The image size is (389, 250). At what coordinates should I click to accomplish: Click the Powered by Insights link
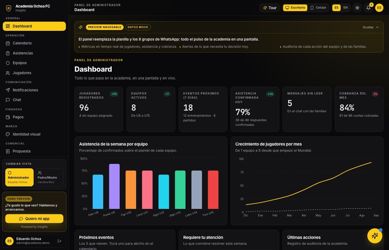[34, 227]
